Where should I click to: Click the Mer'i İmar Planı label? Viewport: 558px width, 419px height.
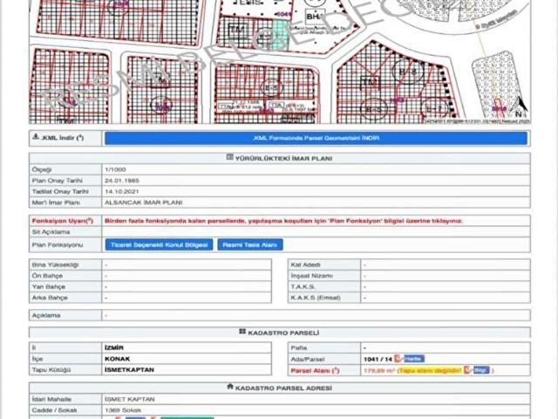pos(56,203)
